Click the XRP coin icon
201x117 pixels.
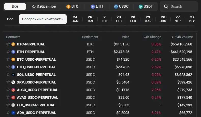(x=13, y=82)
